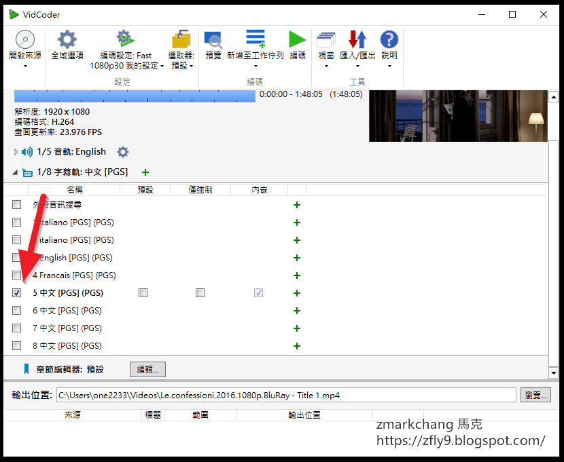
Task: Click the 瀏覽 browse button
Action: [x=536, y=395]
